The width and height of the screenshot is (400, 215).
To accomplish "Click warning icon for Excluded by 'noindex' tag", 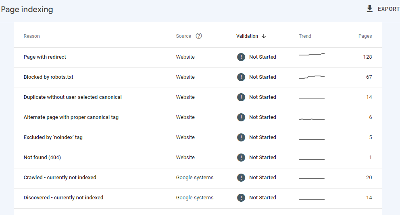I will click(241, 137).
